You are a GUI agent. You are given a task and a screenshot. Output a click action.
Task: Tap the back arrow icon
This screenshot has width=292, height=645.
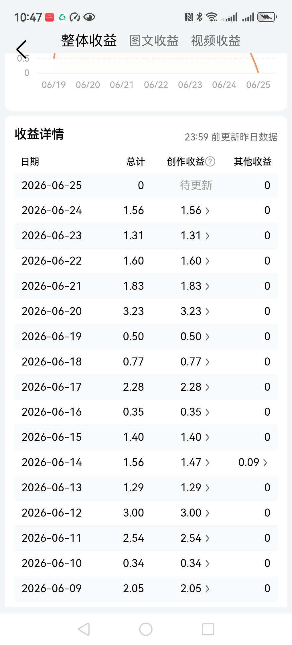(x=21, y=49)
